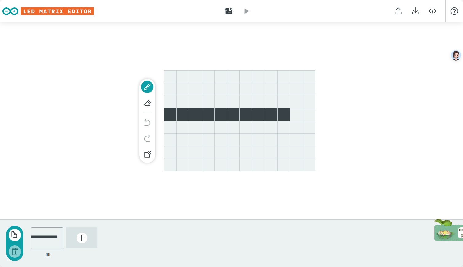Edit the frame duration value 66
The height and width of the screenshot is (267, 463).
click(48, 255)
